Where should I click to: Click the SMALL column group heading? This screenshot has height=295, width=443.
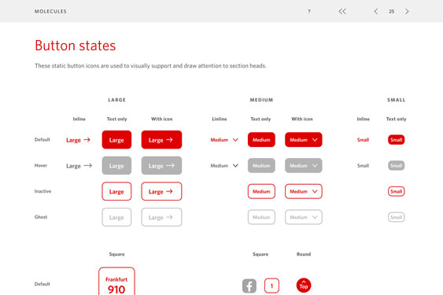coord(396,100)
